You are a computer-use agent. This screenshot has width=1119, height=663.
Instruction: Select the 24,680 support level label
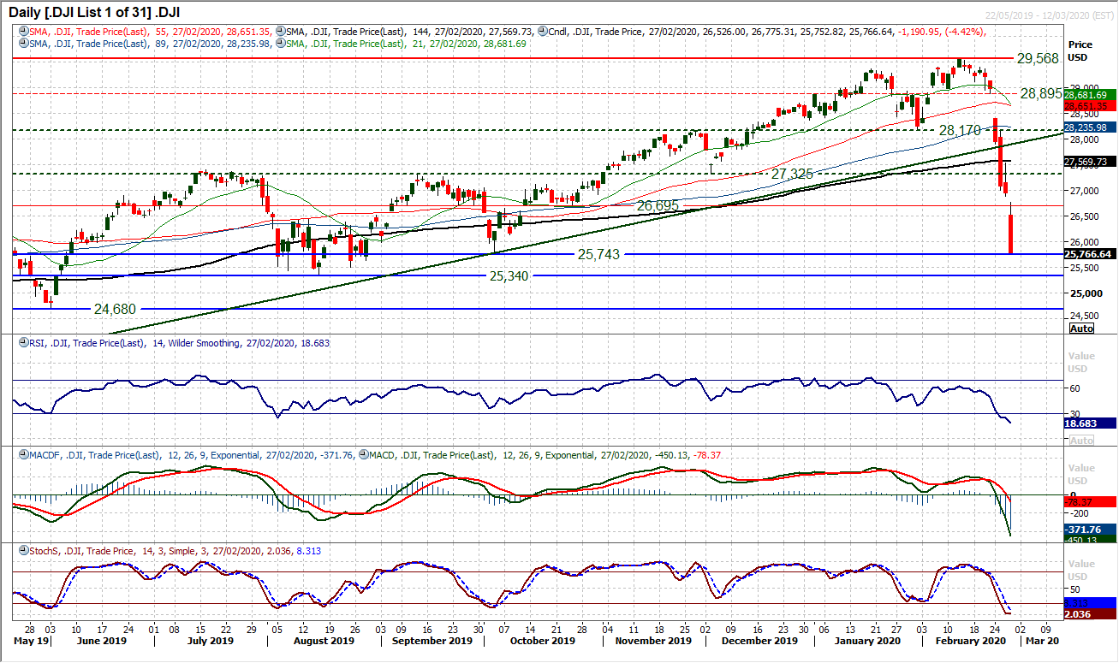point(115,309)
